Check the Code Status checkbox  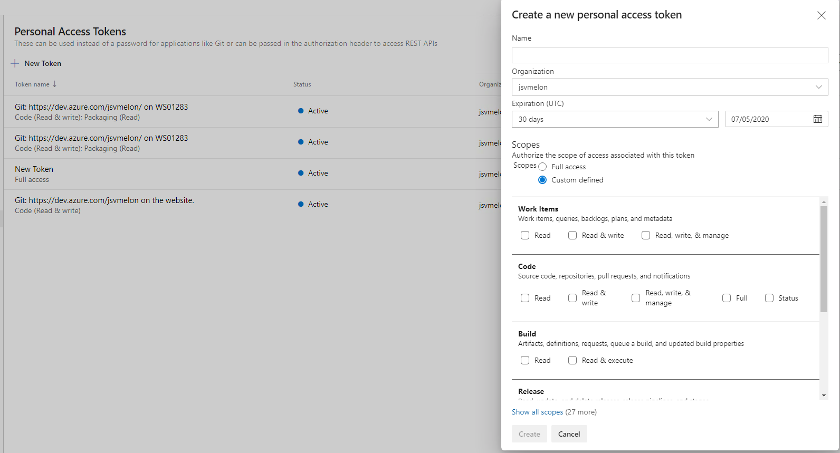[x=769, y=298]
